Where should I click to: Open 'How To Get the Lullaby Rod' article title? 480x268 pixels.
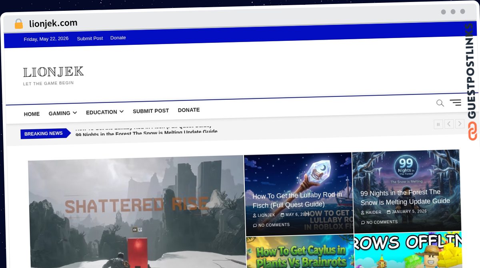[x=297, y=200]
